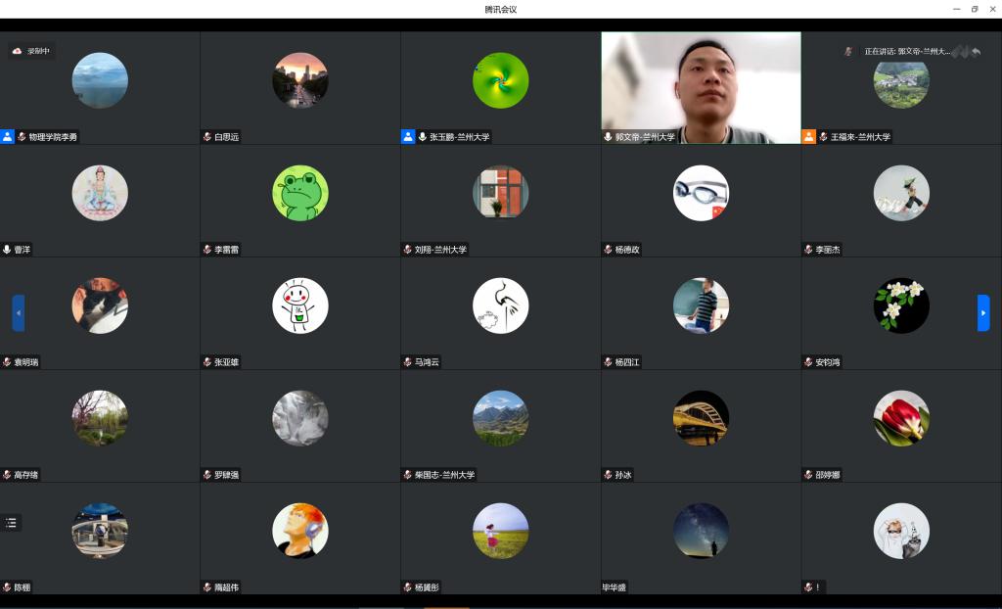Click muted mic icon beside 孙冰
This screenshot has width=1002, height=609.
coord(608,475)
